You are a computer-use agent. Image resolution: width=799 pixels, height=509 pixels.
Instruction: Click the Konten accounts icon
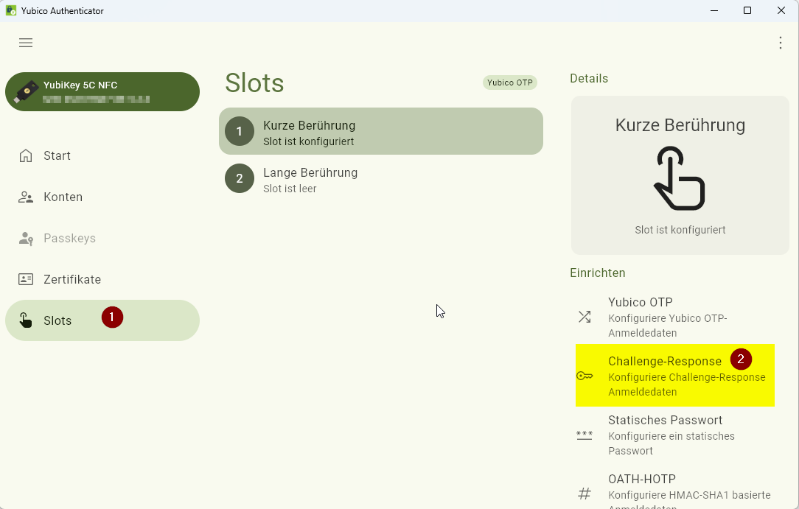[x=26, y=197]
